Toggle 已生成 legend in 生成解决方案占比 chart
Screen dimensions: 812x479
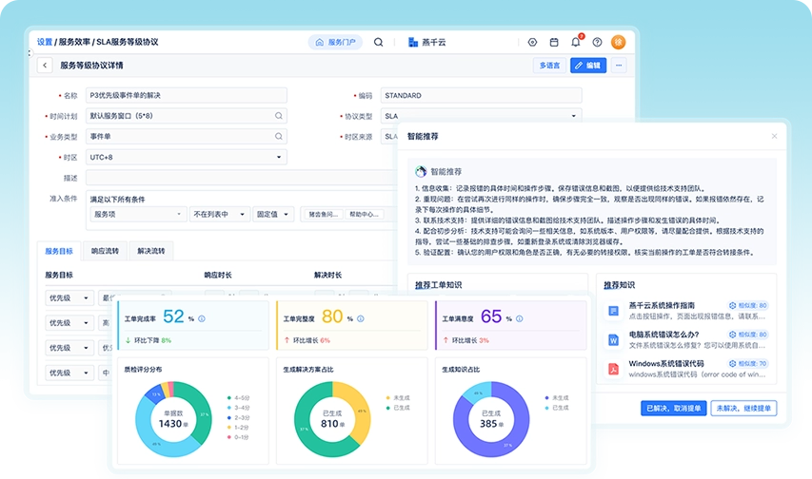[398, 408]
